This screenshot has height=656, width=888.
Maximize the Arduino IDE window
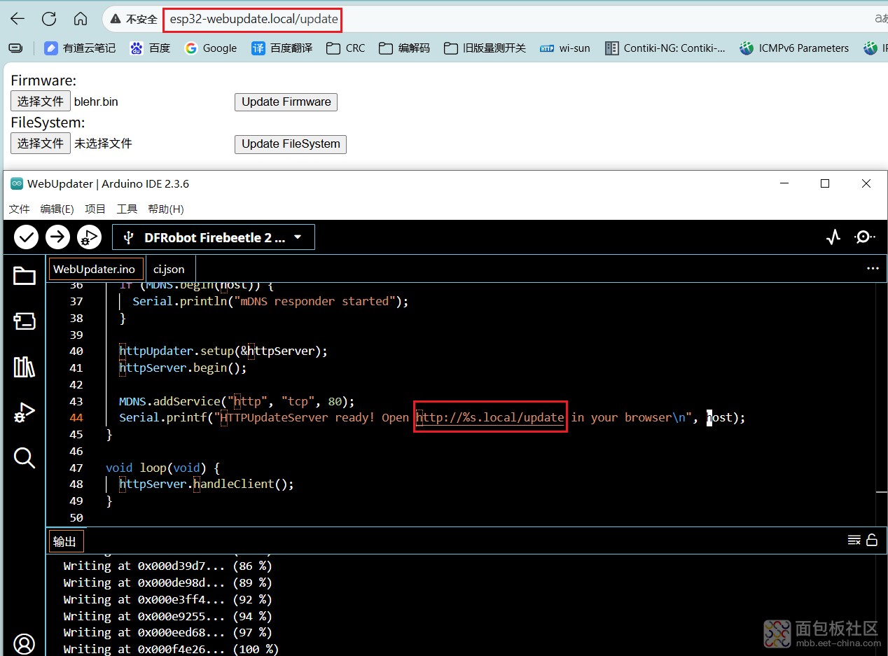click(825, 183)
